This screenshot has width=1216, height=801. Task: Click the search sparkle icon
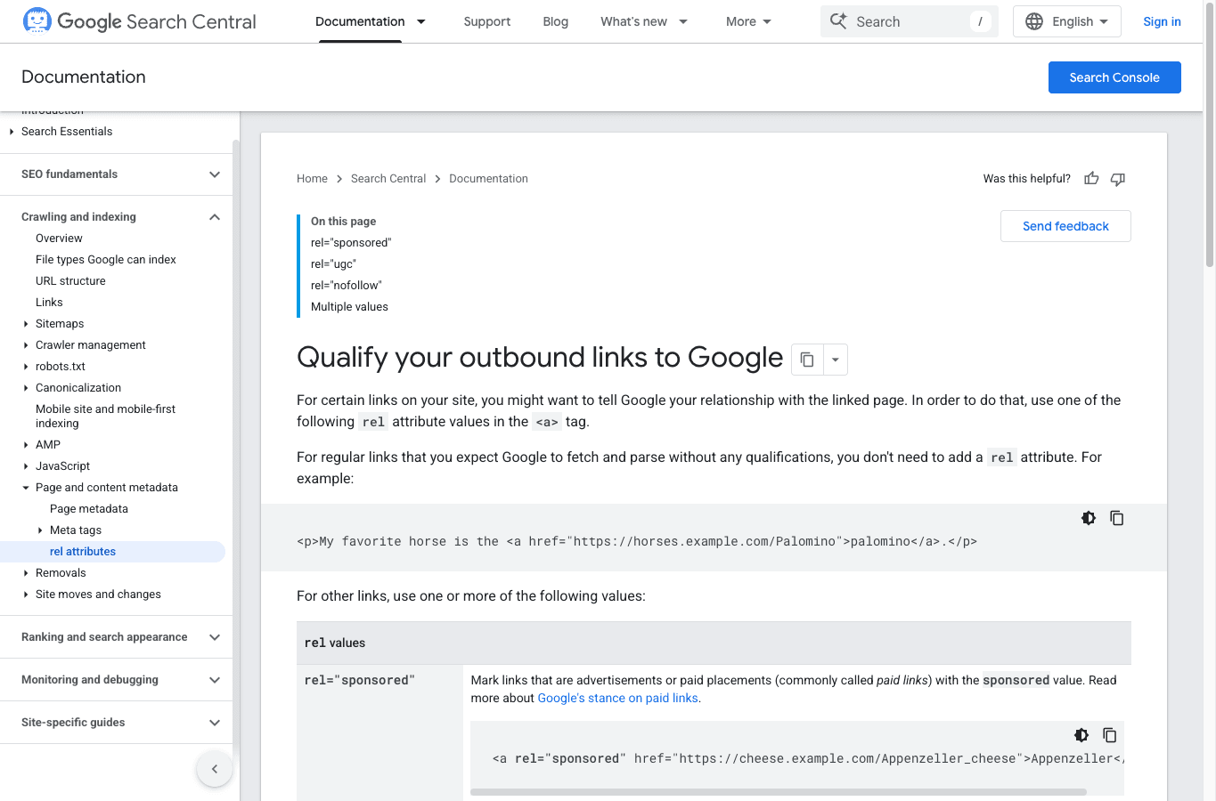tap(838, 21)
